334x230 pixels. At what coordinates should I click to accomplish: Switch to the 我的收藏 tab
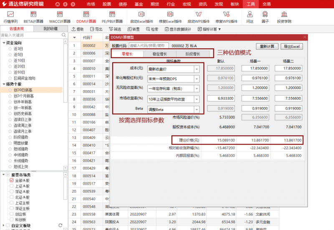tap(51, 29)
